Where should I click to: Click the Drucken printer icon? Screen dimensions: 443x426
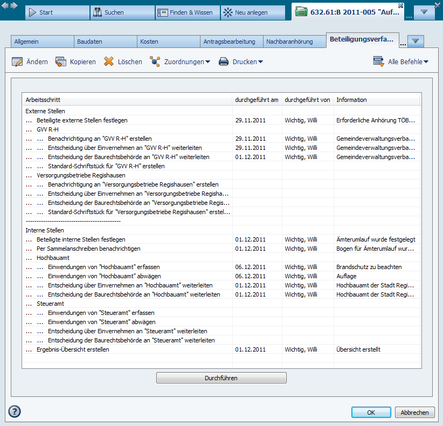[224, 62]
